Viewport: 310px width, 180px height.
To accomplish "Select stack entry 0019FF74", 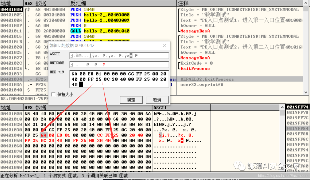I will tap(298, 107).
